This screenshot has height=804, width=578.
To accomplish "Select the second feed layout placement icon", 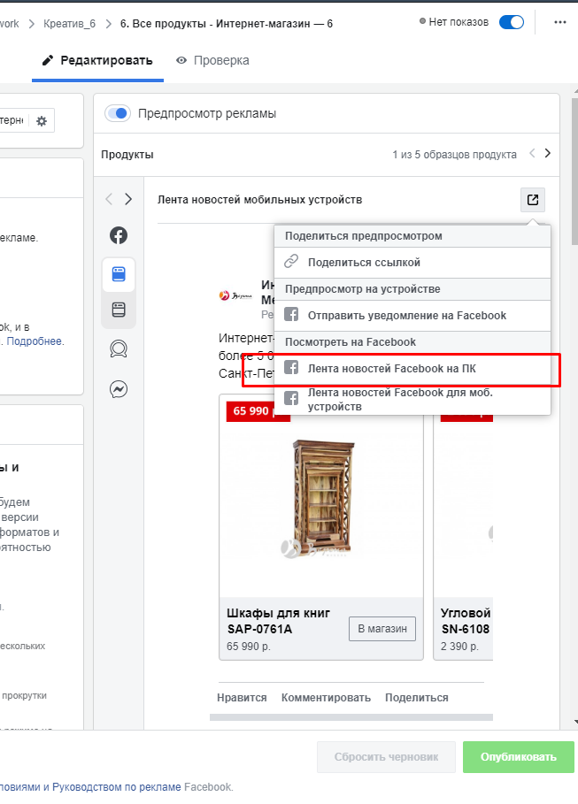I will [x=119, y=310].
